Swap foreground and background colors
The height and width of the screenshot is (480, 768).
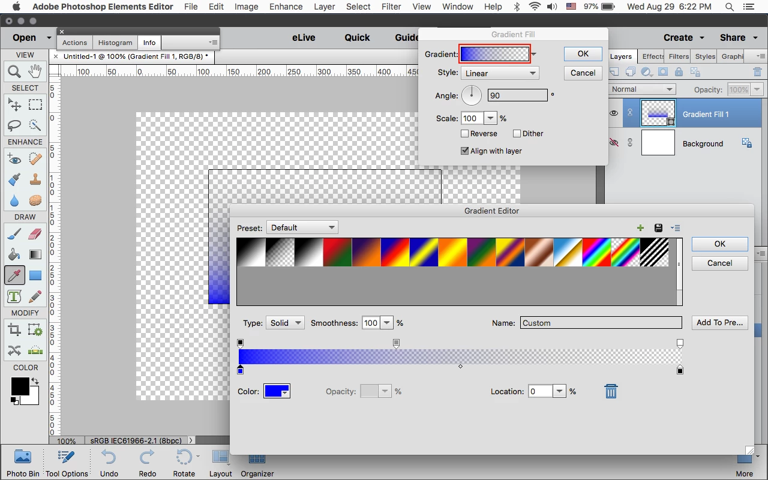[35, 381]
